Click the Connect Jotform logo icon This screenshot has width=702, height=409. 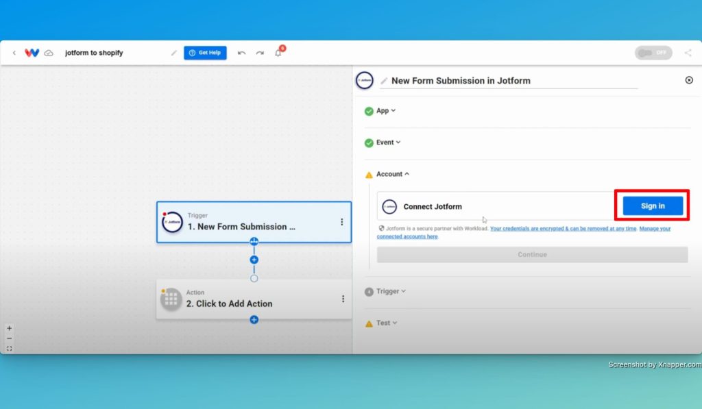389,206
